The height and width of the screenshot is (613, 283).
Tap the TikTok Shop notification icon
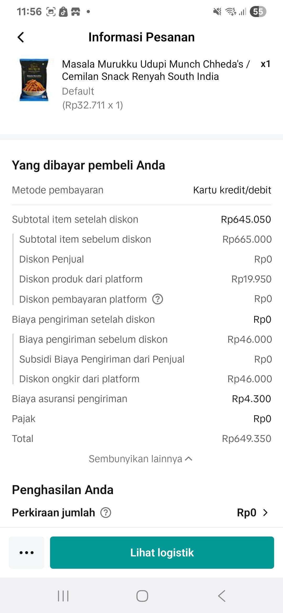63,12
